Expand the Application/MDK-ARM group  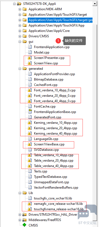coord(20,9)
